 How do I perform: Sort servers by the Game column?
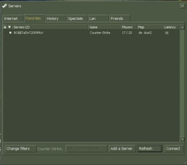104,27
